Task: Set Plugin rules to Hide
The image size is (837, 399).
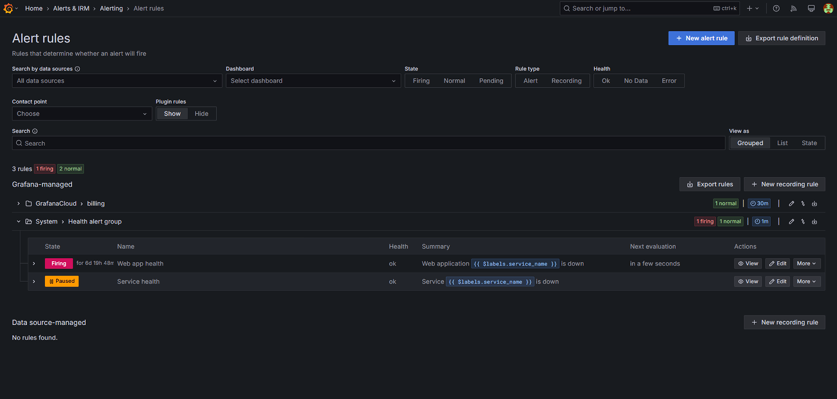Action: 202,113
